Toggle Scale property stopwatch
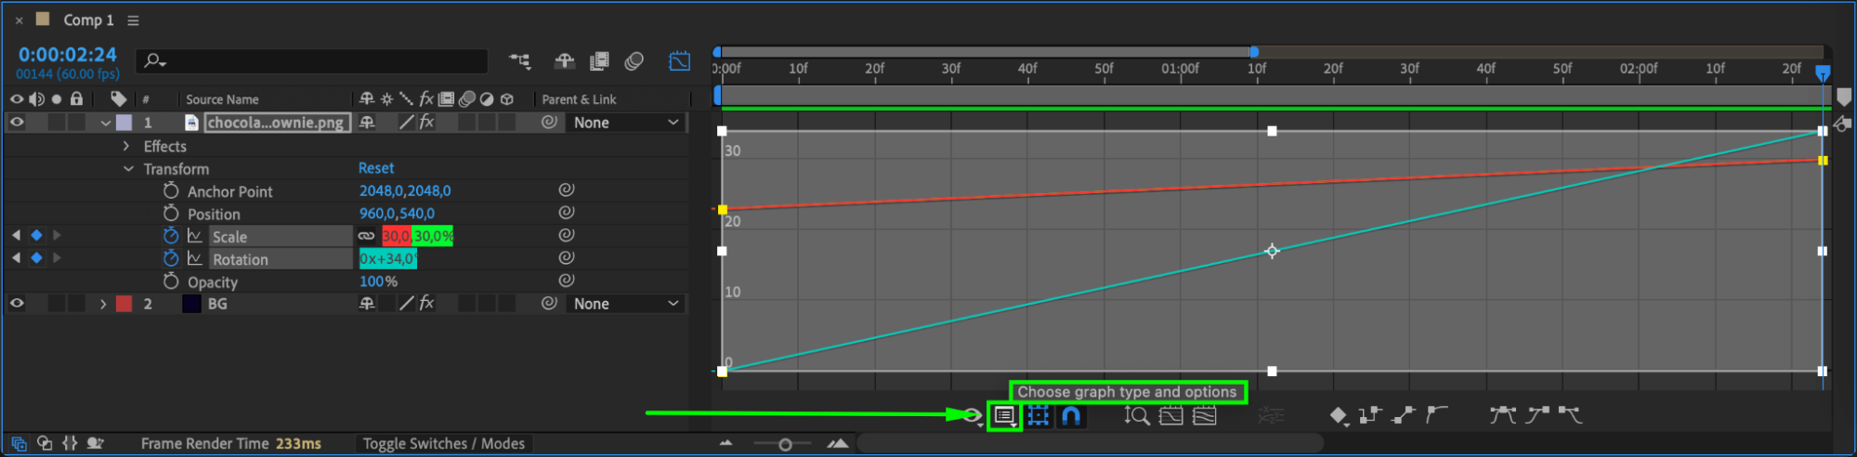 171,236
